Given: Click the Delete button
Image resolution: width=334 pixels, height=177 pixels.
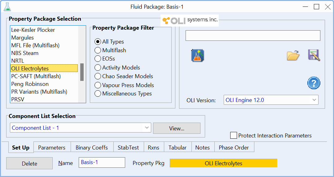Looking at the screenshot, I should pos(29,163).
